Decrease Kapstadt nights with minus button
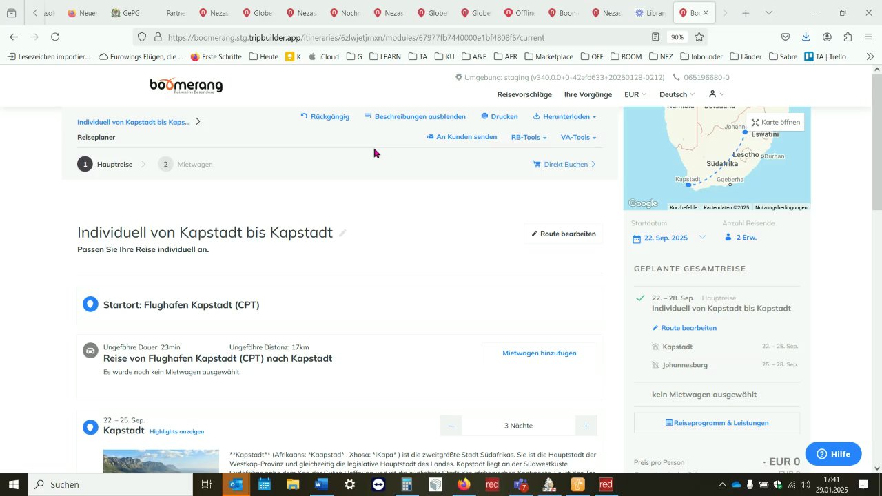The height and width of the screenshot is (496, 882). 451,426
